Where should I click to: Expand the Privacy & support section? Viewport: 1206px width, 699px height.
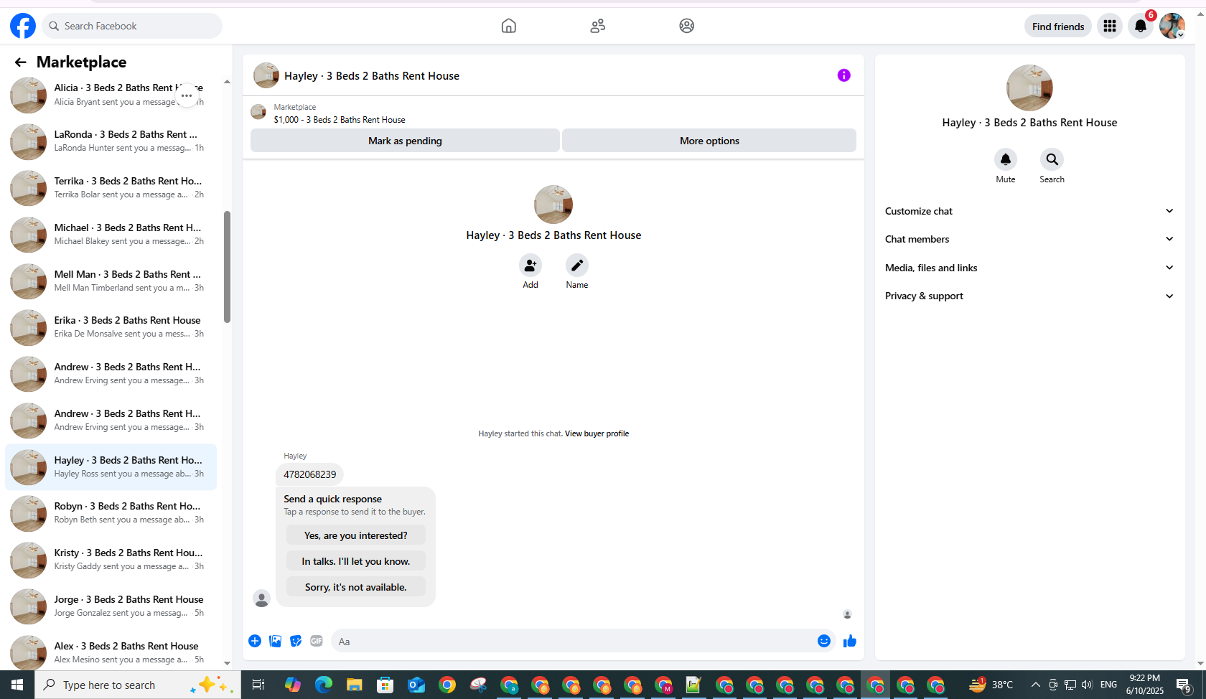[x=1029, y=296]
